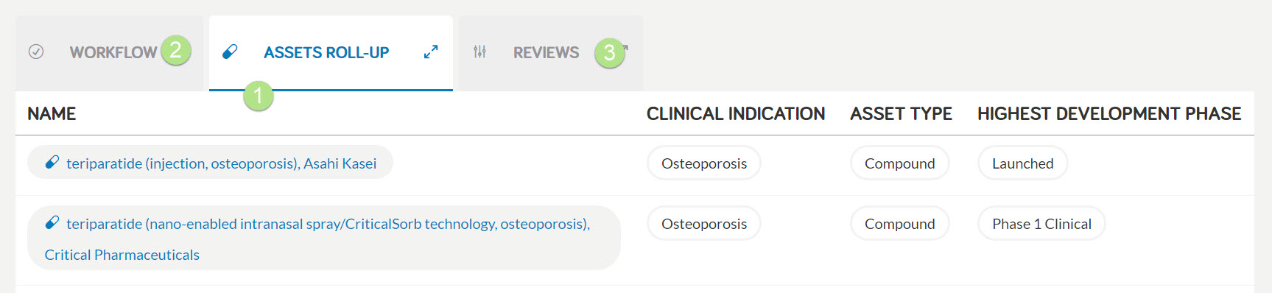The height and width of the screenshot is (293, 1272).
Task: Click green badge number 3
Action: (610, 53)
